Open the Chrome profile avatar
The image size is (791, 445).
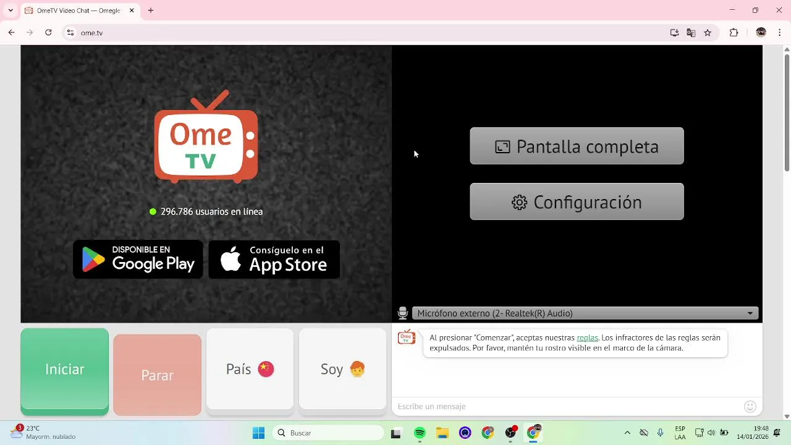[761, 33]
